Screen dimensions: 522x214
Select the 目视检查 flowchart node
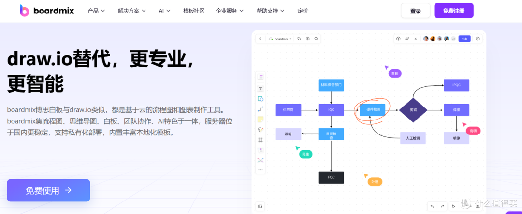(x=331, y=134)
